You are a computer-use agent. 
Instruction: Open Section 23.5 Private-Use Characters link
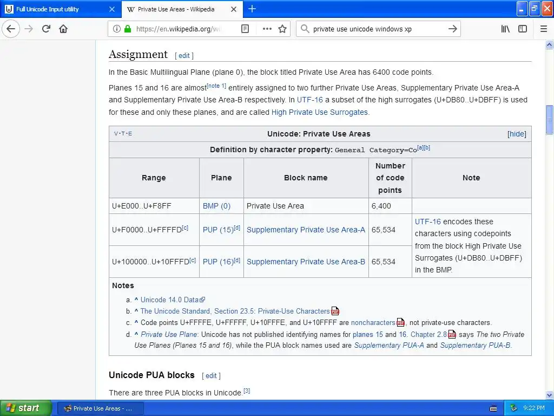pyautogui.click(x=235, y=311)
